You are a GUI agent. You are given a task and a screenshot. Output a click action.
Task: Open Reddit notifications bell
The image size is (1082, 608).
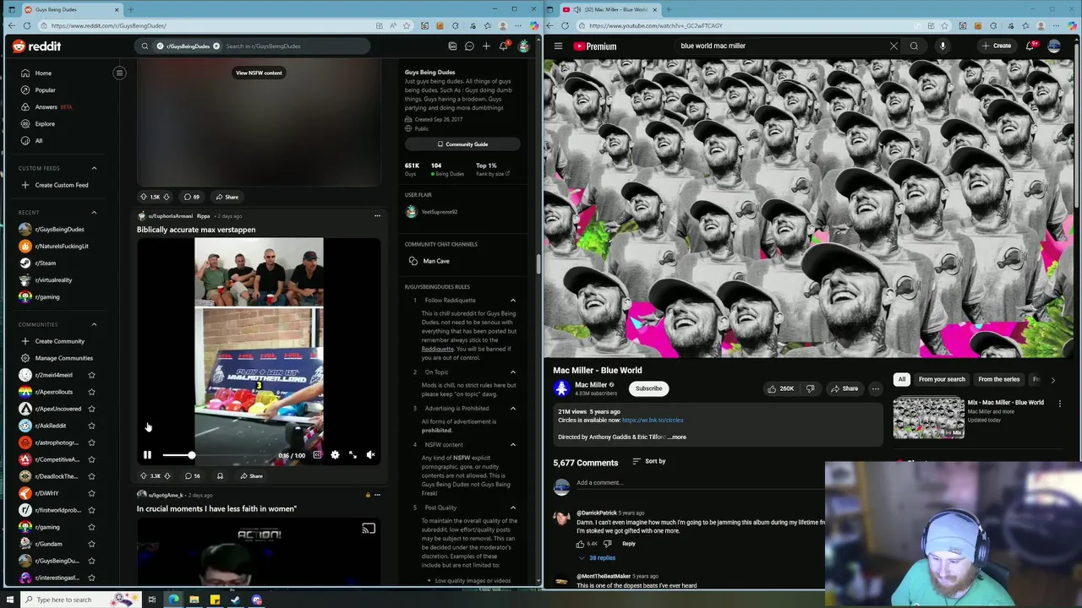504,46
